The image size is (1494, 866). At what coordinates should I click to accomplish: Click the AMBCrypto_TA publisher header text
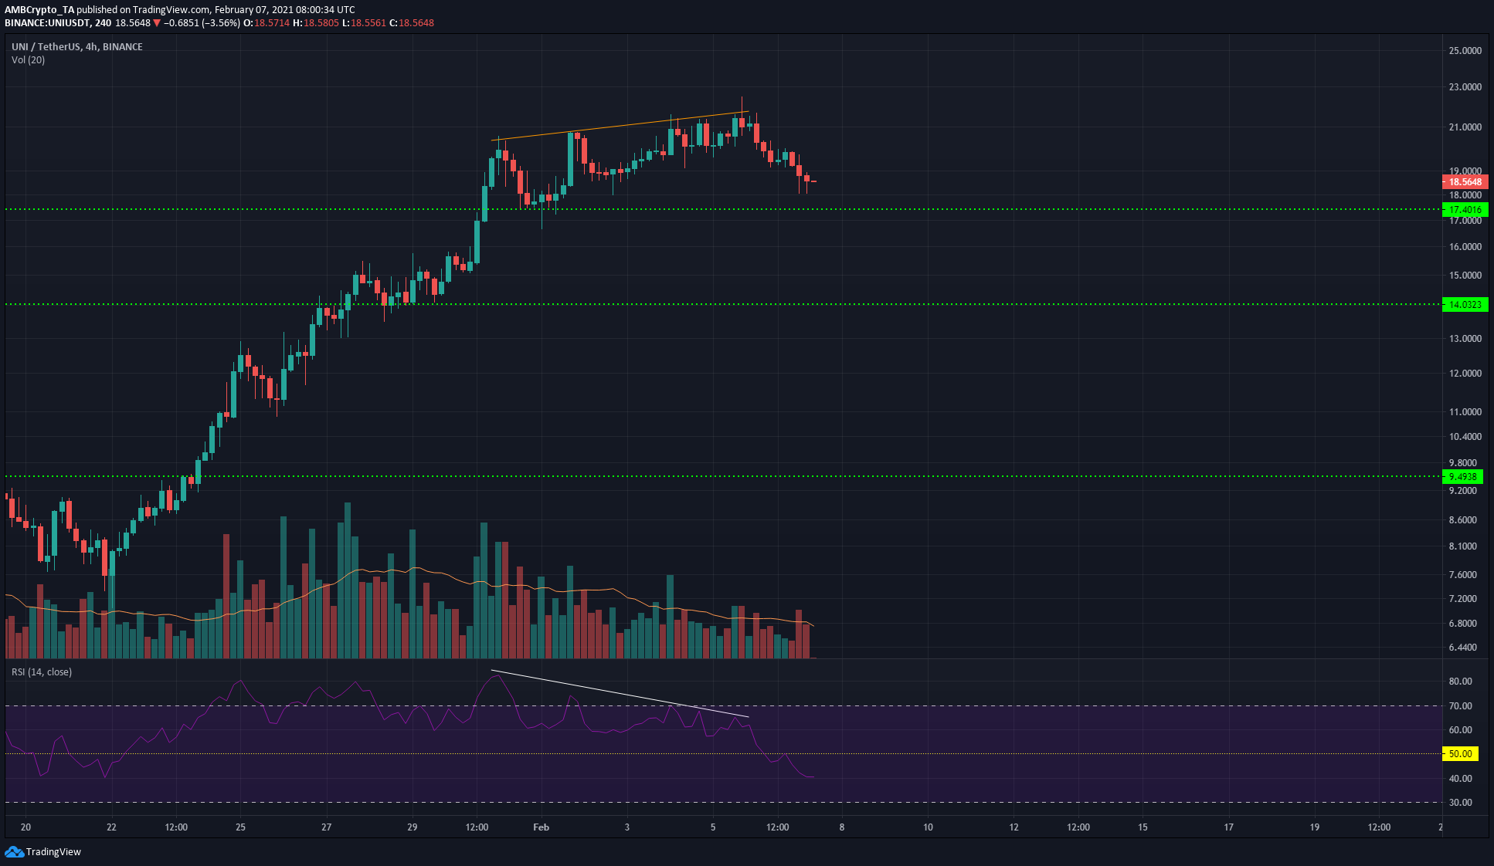coord(40,10)
